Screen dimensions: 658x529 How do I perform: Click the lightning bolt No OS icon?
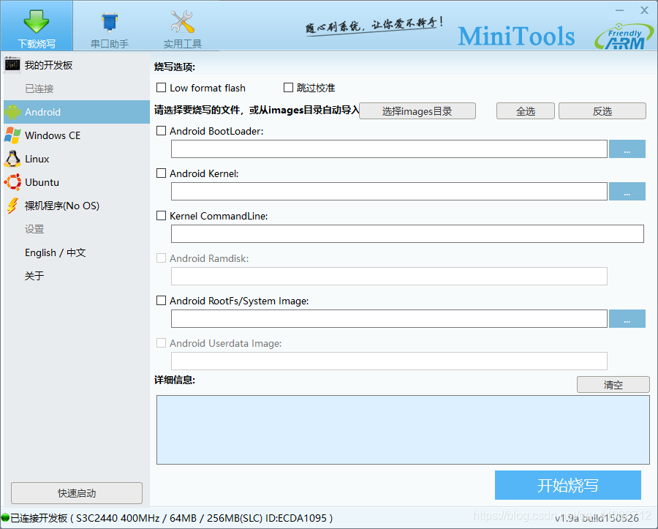click(12, 206)
